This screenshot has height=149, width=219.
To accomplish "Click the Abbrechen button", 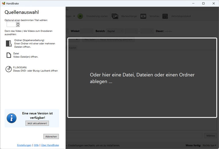I will 51,137.
